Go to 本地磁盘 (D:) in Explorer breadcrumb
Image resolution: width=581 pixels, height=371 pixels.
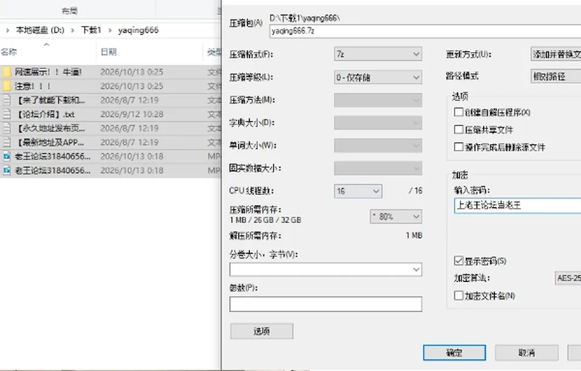[40, 30]
